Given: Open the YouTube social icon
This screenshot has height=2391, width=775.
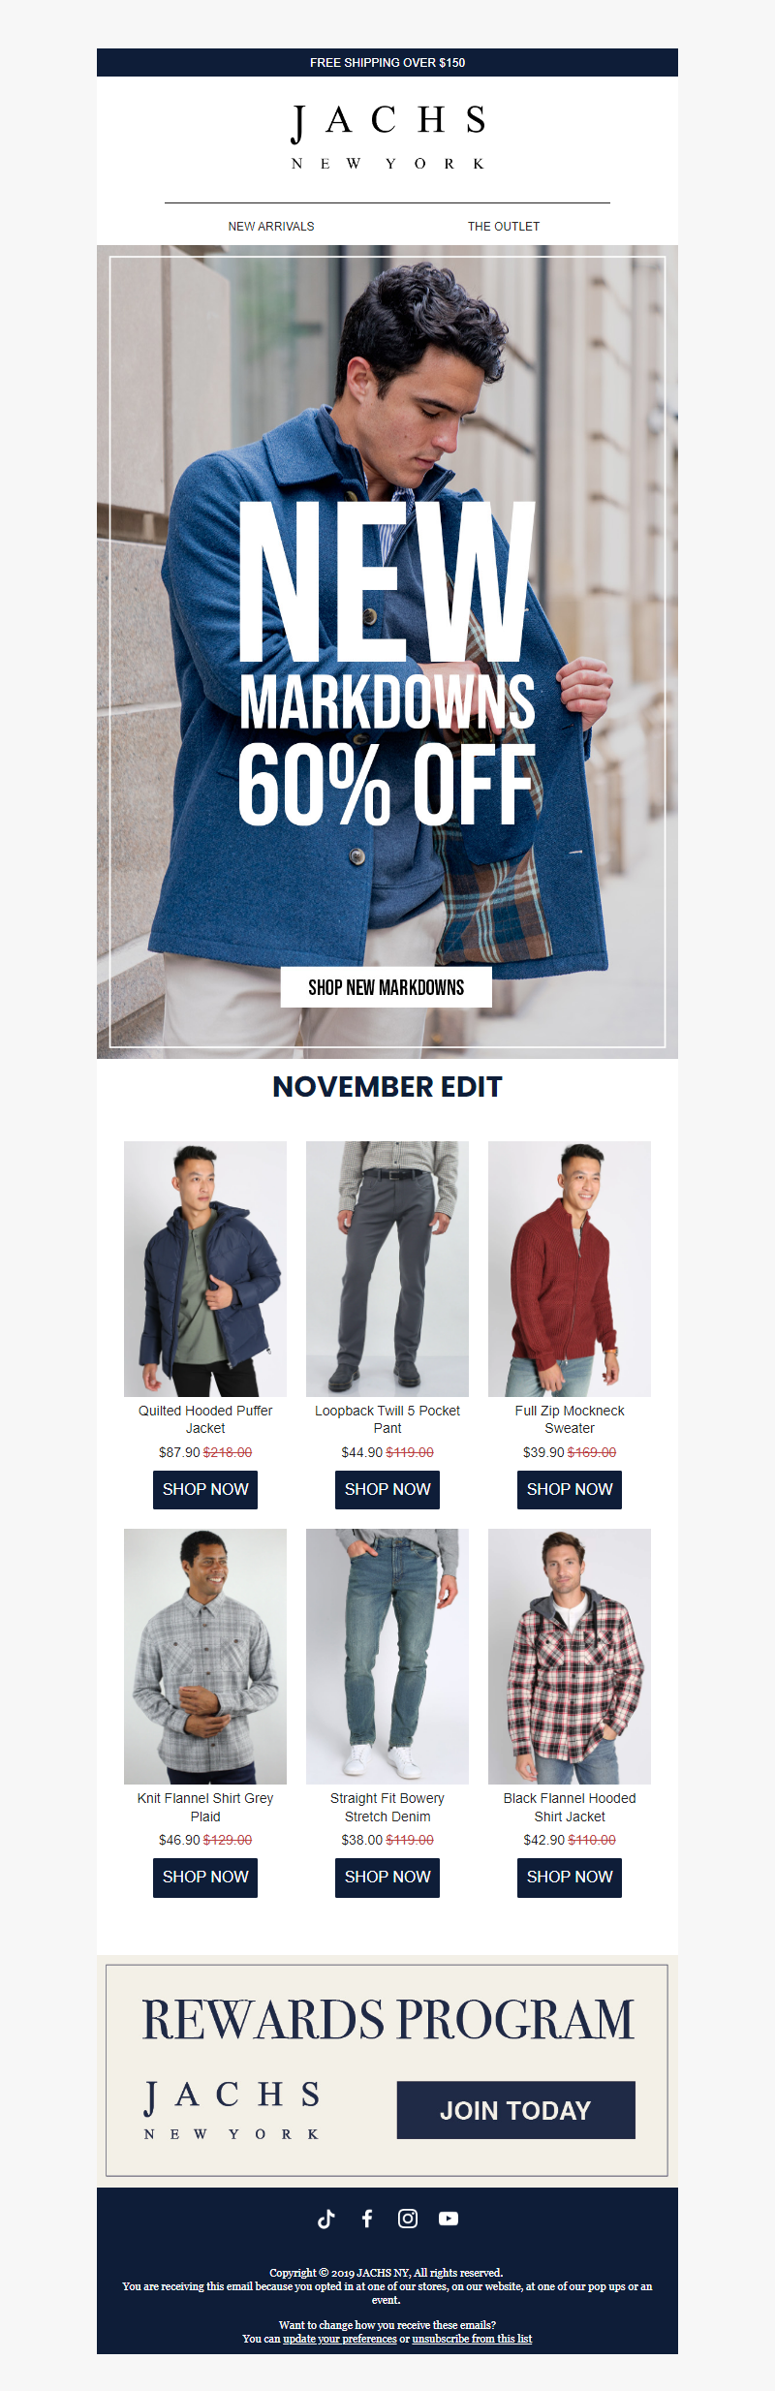Looking at the screenshot, I should click(449, 2219).
